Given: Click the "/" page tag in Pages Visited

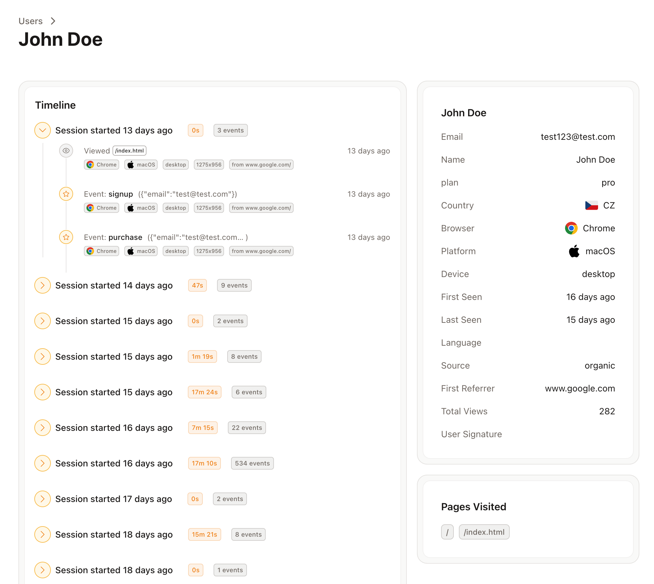Looking at the screenshot, I should [x=447, y=532].
